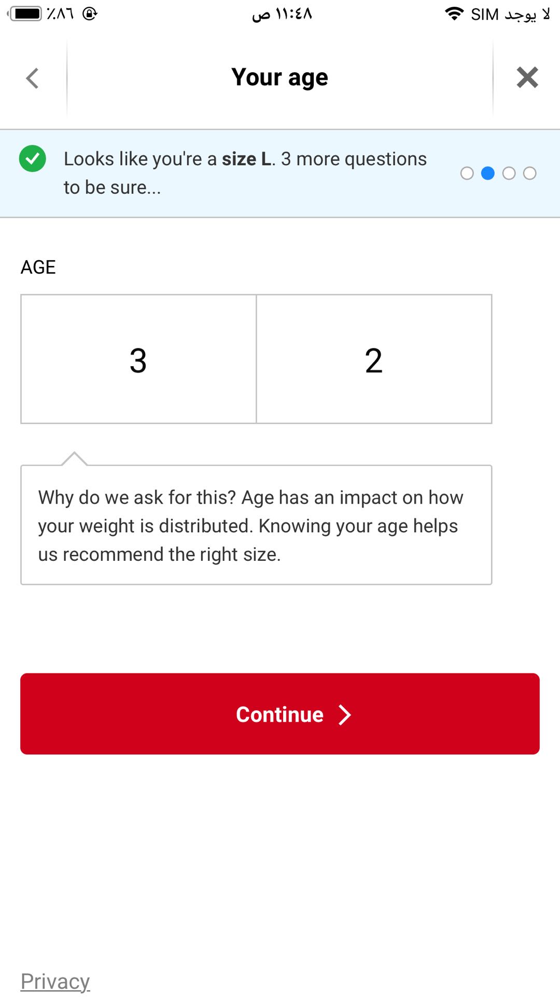Tap the arrow on Continue button
560x997 pixels.
pos(345,715)
